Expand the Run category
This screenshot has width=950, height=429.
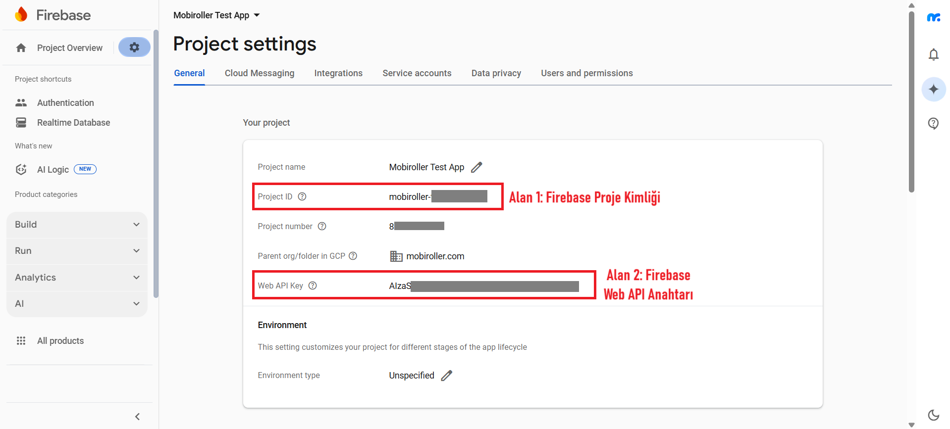(77, 251)
